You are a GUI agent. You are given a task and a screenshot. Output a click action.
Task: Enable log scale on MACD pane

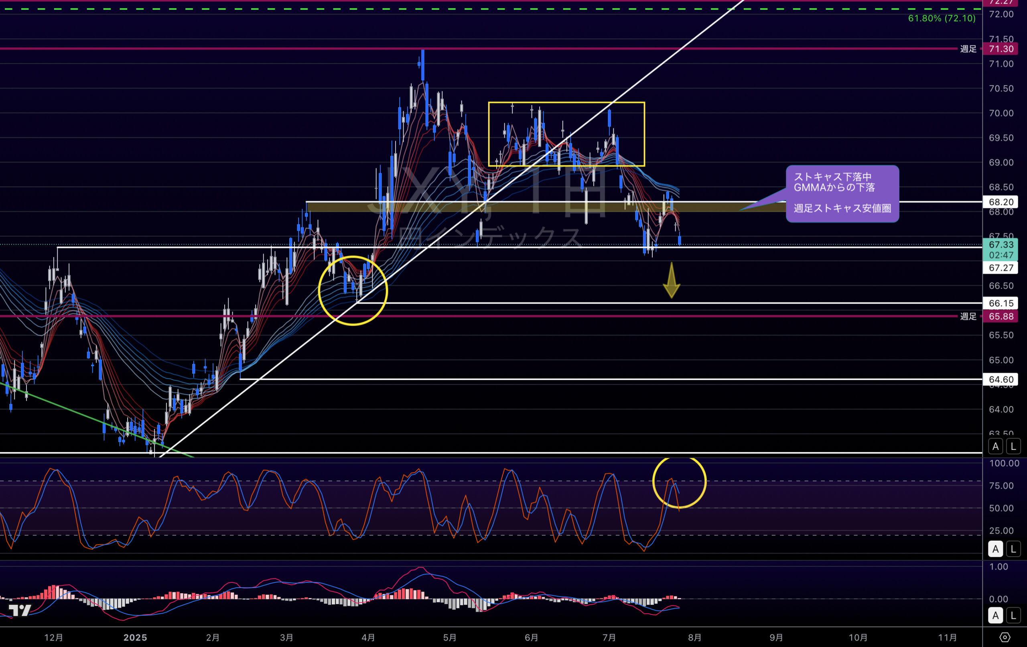(1013, 615)
